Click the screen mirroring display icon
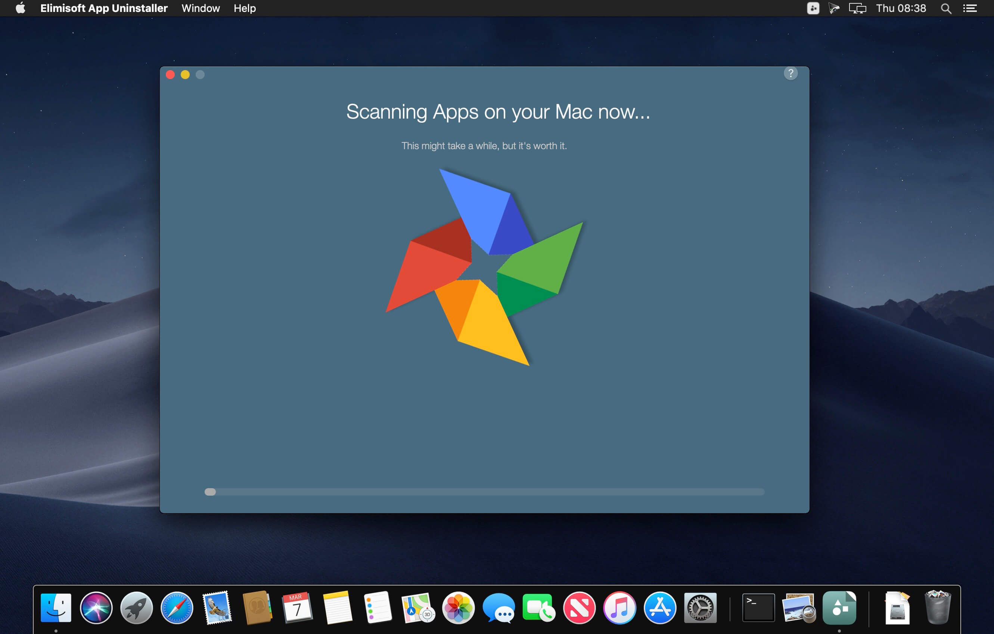Viewport: 994px width, 634px height. [x=857, y=8]
